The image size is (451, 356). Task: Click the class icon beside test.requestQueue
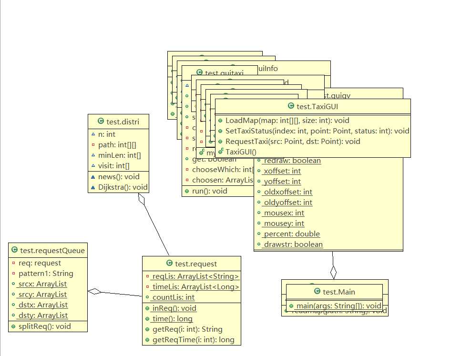(14, 250)
